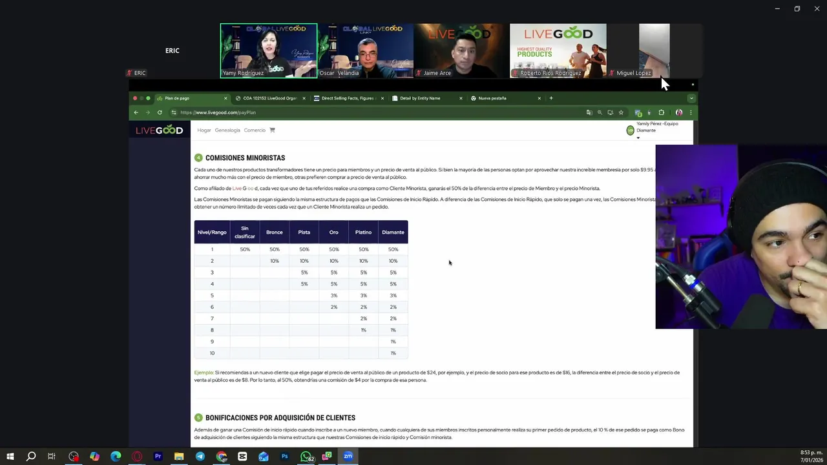Open File Explorer from taskbar
Screen dimensions: 827x465
[x=179, y=457]
